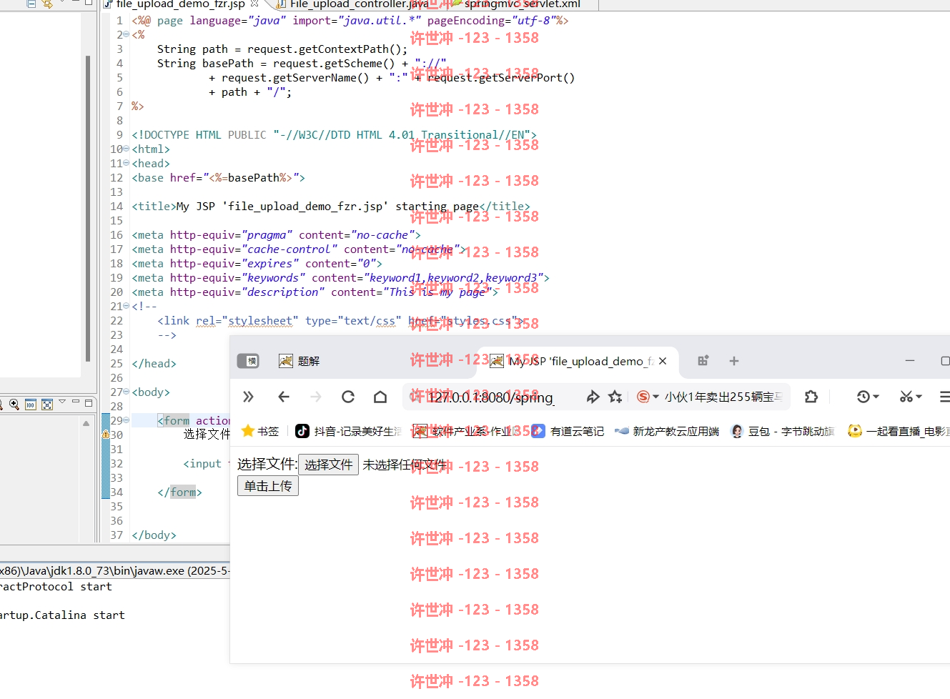The height and width of the screenshot is (699, 950).
Task: Open 新龙产教云应用端 bookmark
Action: coord(667,431)
